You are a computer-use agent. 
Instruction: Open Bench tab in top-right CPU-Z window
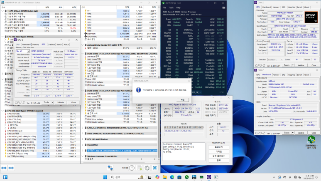click(x=299, y=7)
